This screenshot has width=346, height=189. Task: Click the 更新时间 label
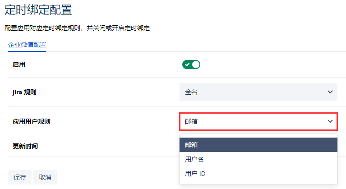pos(25,146)
